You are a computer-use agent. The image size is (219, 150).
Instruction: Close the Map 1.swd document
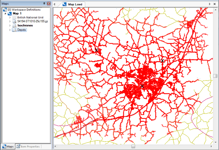click(x=215, y=4)
